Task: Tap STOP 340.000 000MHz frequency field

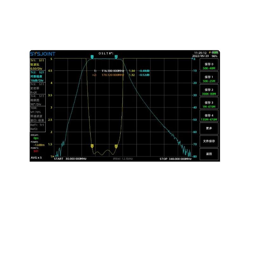Action: pyautogui.click(x=176, y=159)
